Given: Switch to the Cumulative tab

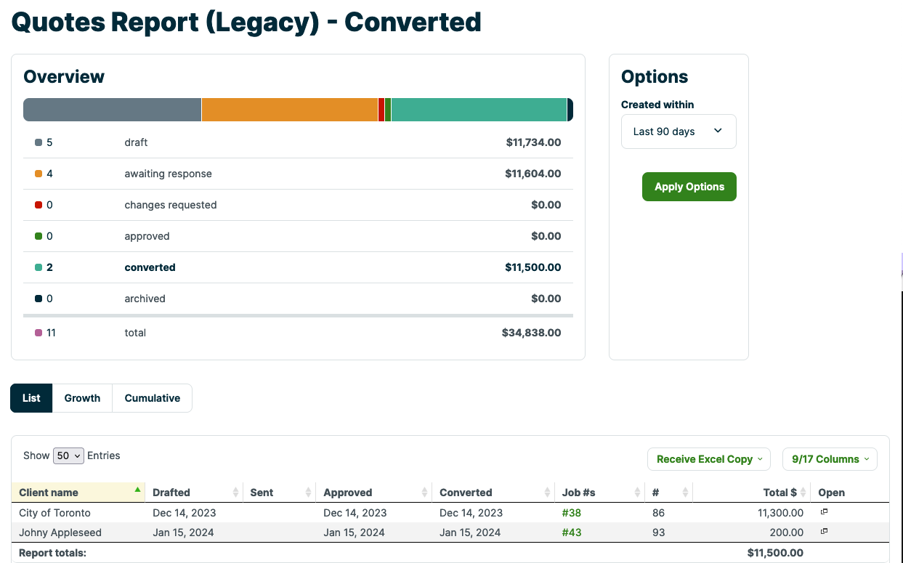Looking at the screenshot, I should (152, 398).
